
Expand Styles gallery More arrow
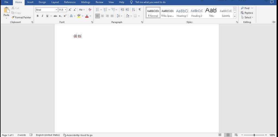click(x=235, y=16)
